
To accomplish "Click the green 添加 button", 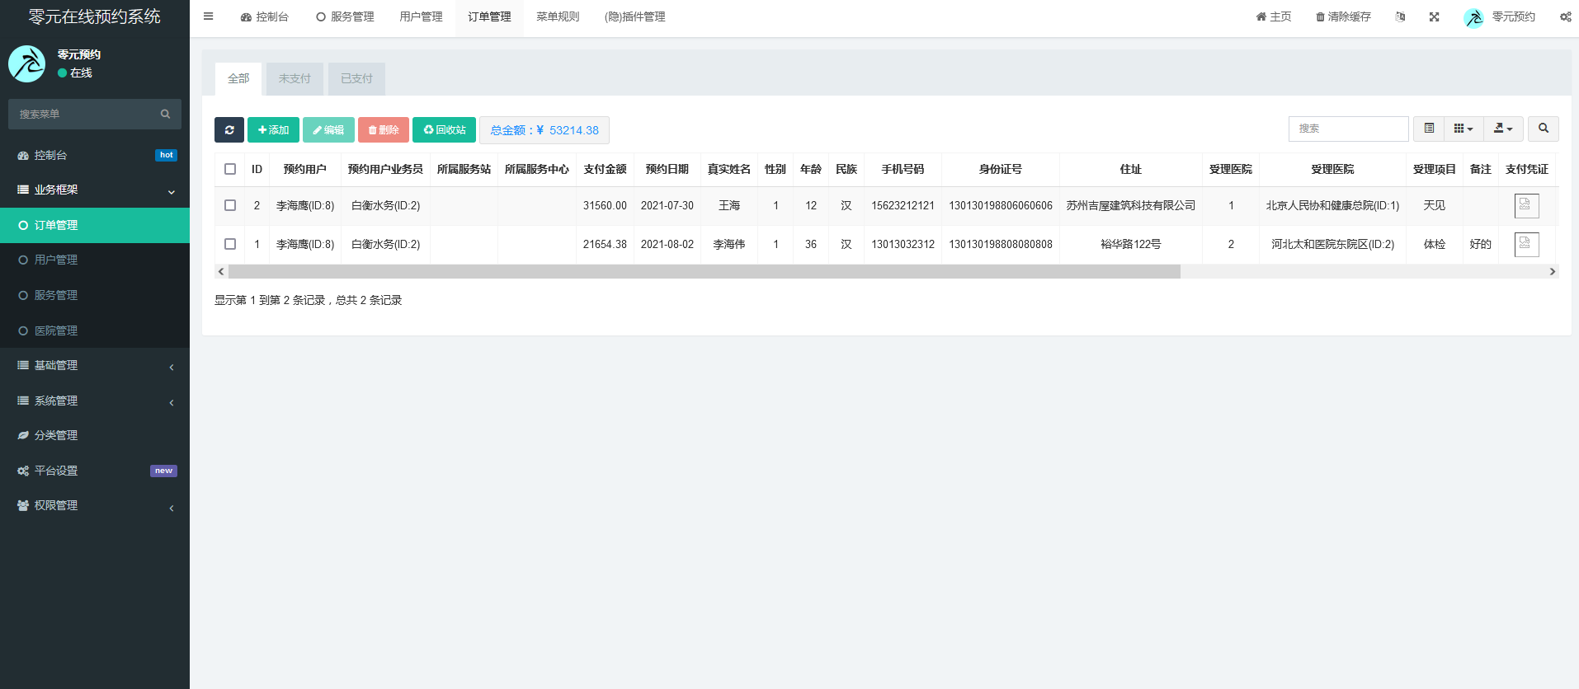I will point(273,130).
